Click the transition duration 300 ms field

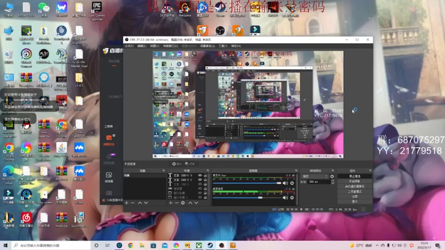318,182
